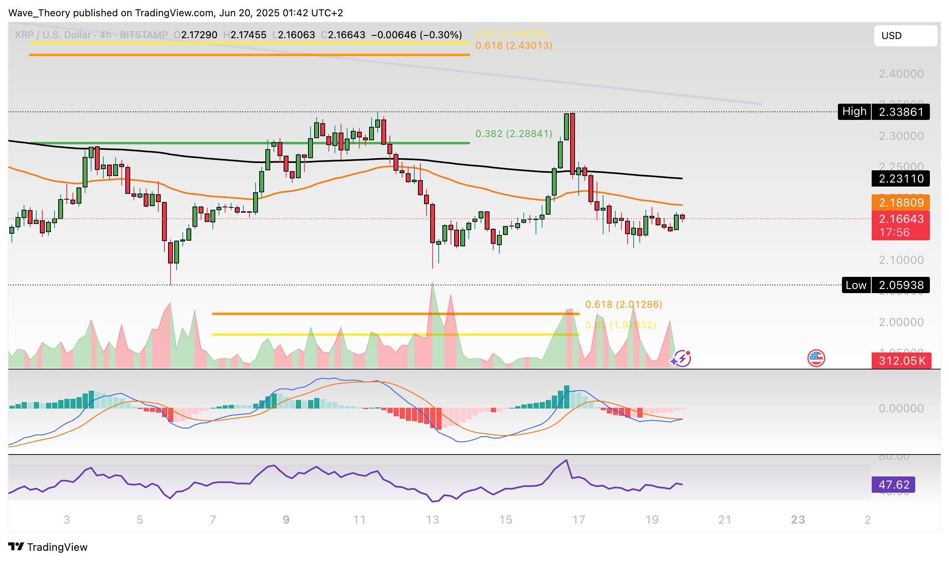
Task: Click date 13 on the time axis
Action: pos(432,520)
